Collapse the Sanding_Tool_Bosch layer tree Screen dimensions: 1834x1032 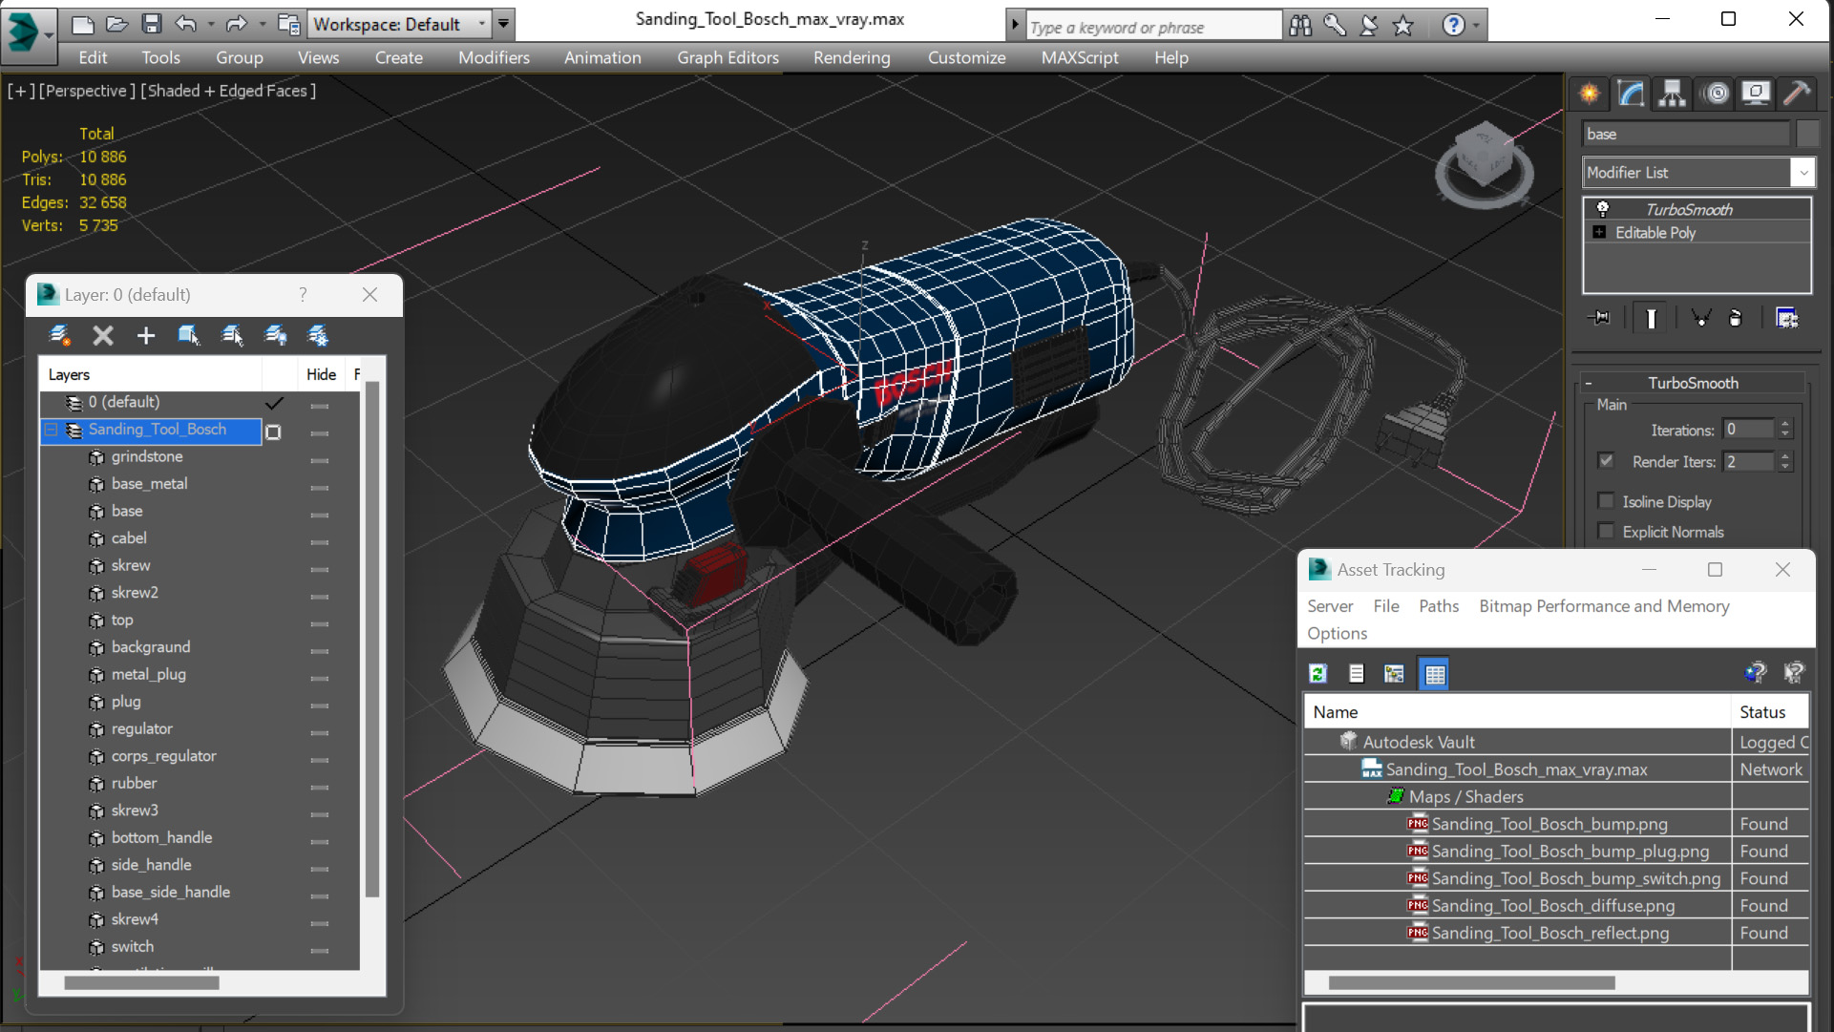52,430
